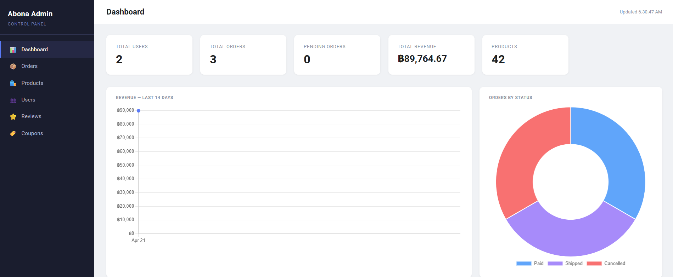The height and width of the screenshot is (277, 673).
Task: Click the Abona Admin brand title
Action: (x=30, y=14)
